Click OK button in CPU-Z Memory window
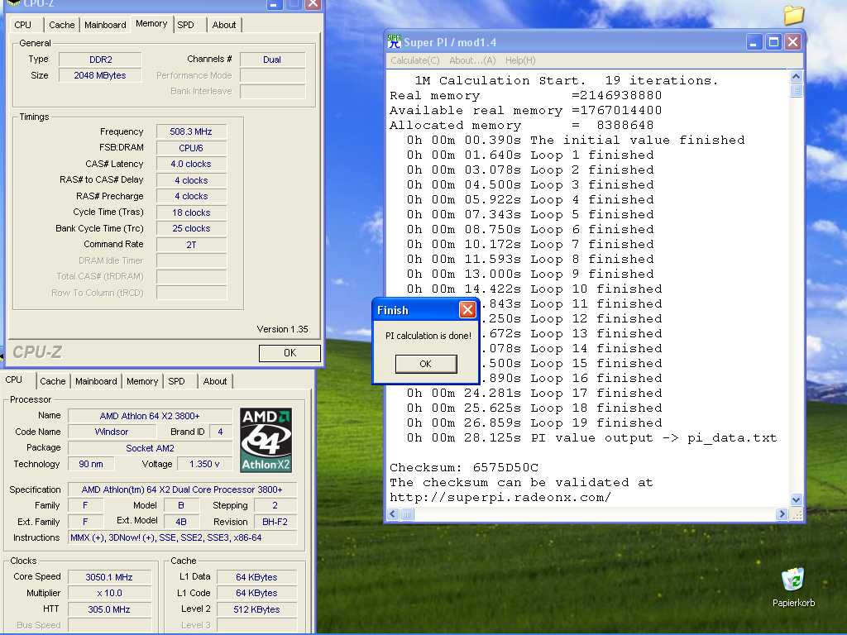 [x=290, y=352]
